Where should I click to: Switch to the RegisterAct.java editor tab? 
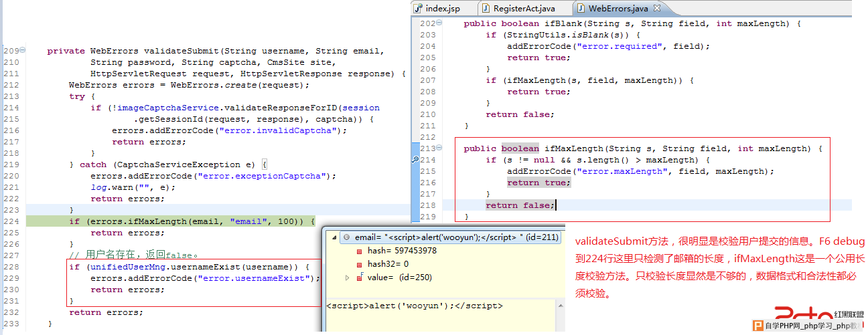[x=525, y=8]
